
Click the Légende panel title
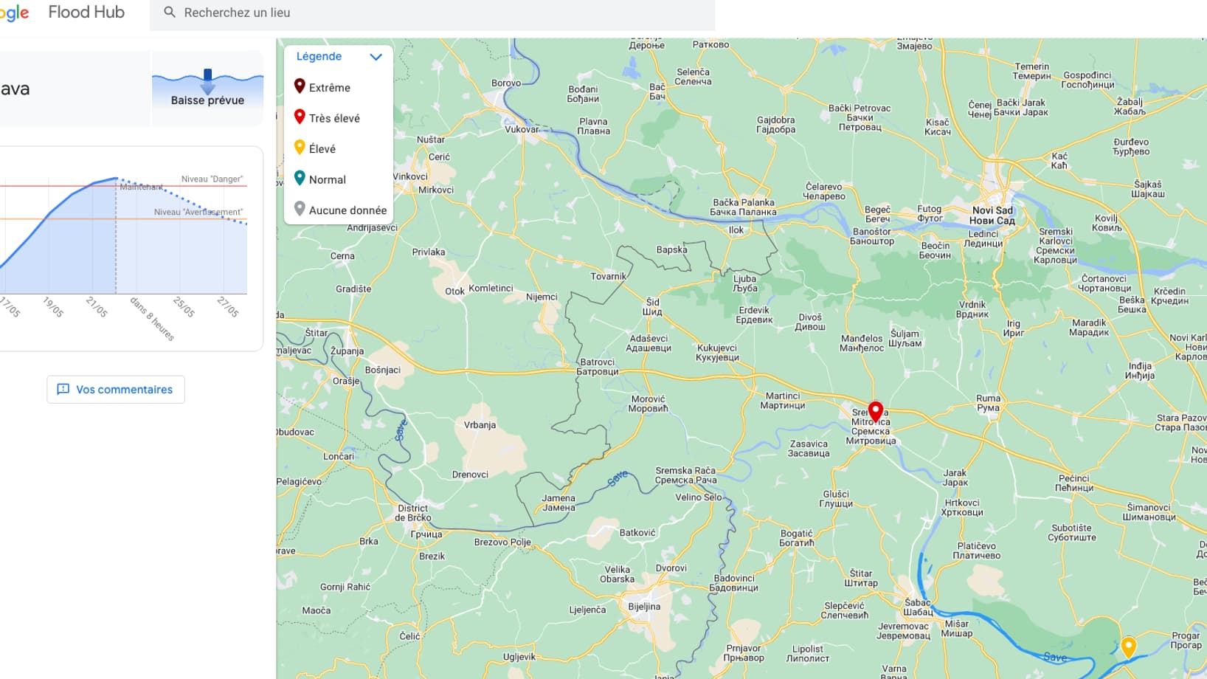(319, 57)
